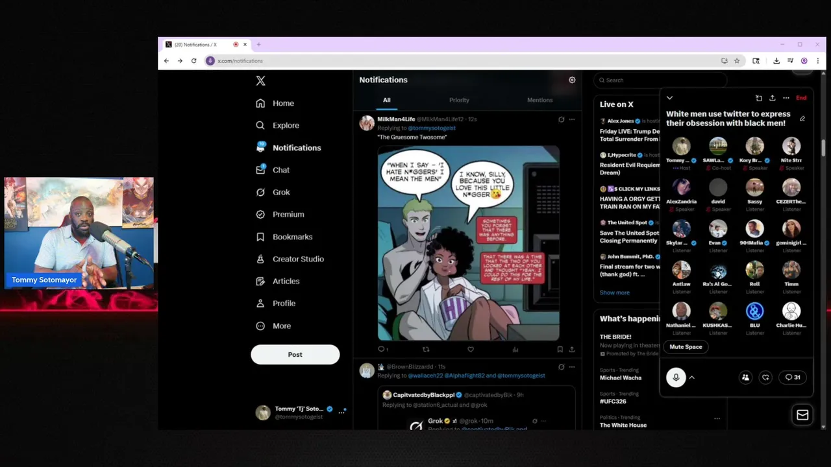This screenshot has width=831, height=467.
Task: Select host Tommy's avatar in the Space
Action: coord(681,146)
